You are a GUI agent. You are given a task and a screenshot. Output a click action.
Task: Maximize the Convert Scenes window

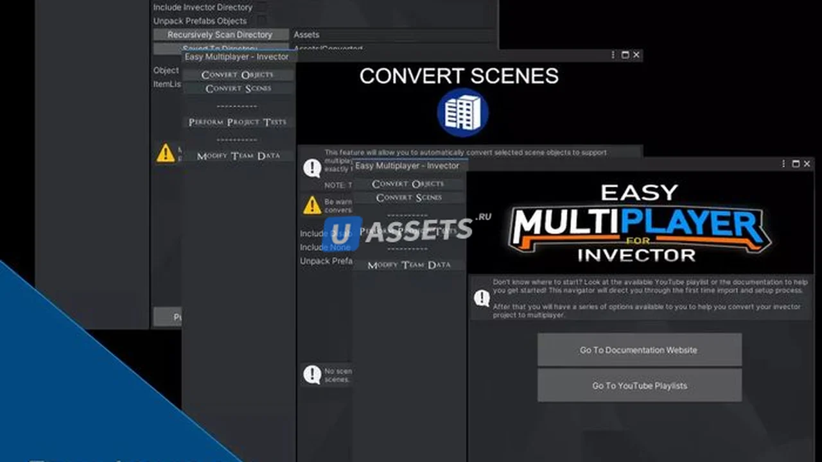tap(625, 55)
